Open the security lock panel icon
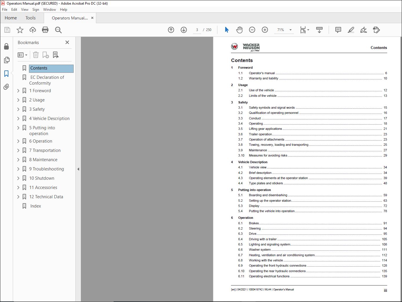This screenshot has height=302, width=402. point(6,47)
